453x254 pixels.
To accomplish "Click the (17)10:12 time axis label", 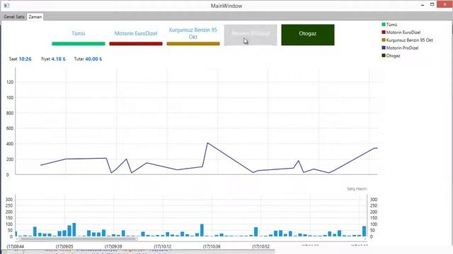I will pos(163,247).
